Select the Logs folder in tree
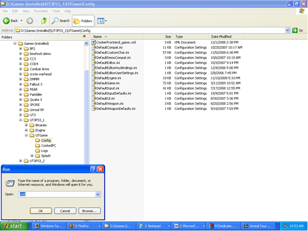 pyautogui.click(x=42, y=150)
